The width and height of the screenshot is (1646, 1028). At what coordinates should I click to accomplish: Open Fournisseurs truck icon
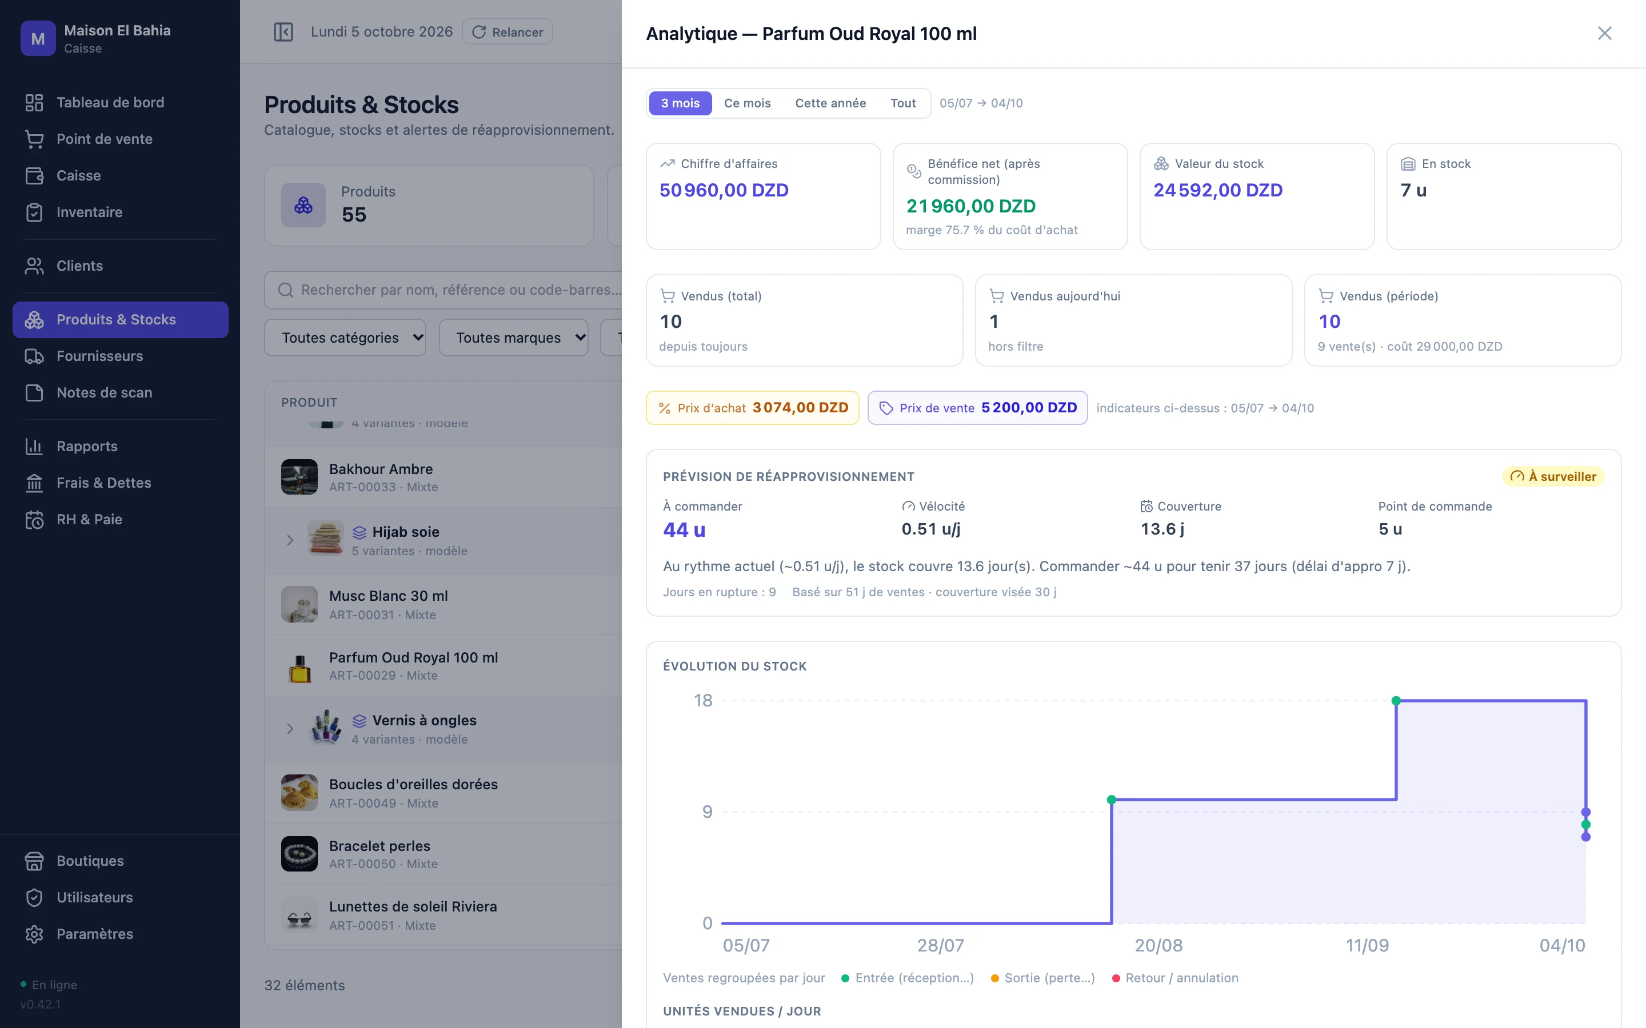pyautogui.click(x=34, y=356)
